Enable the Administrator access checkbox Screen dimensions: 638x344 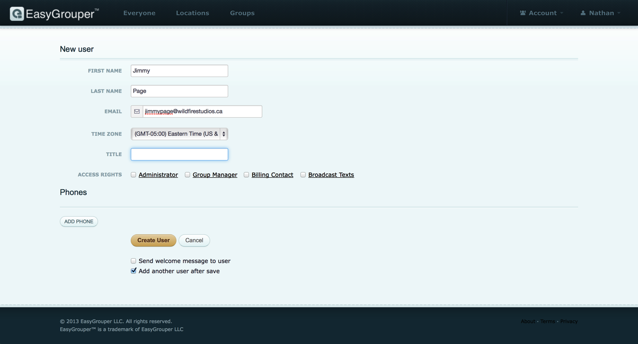[x=133, y=175]
